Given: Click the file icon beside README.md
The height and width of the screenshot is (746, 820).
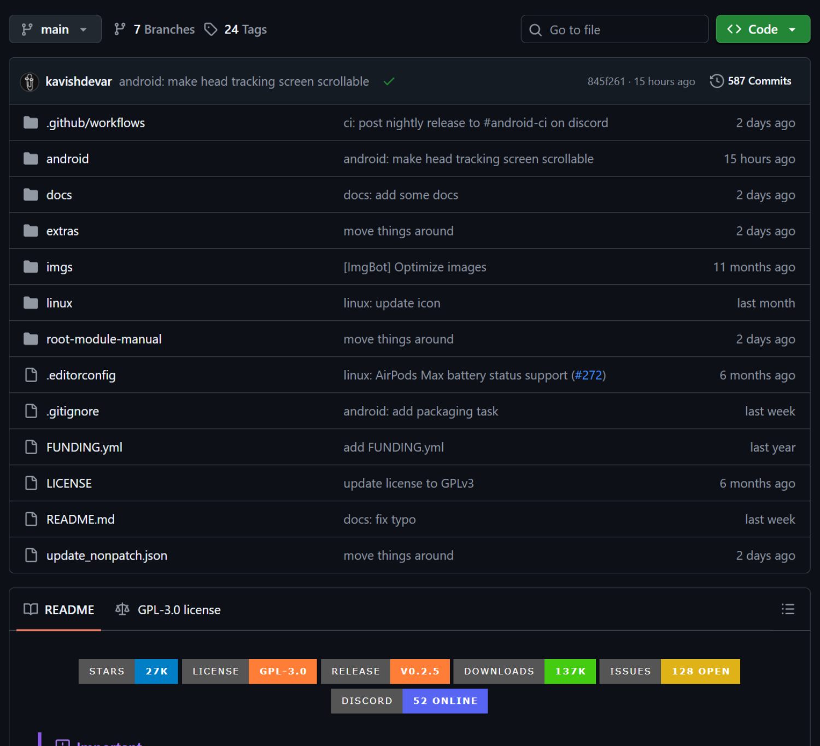Looking at the screenshot, I should pos(31,519).
